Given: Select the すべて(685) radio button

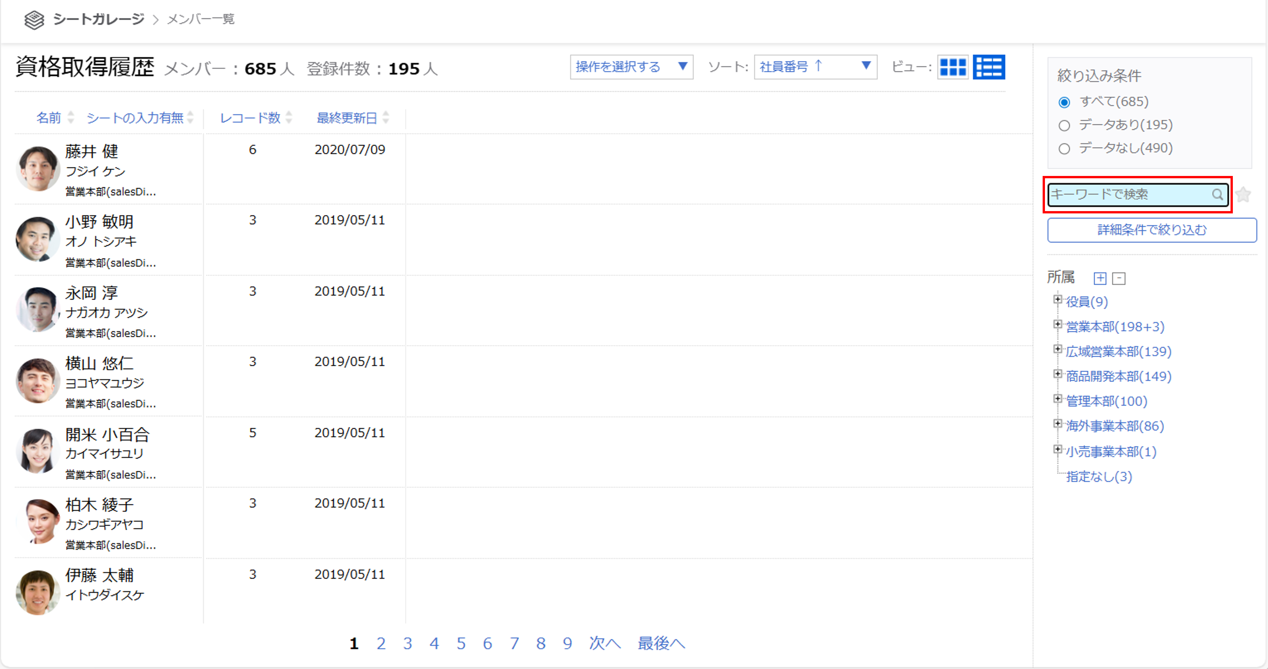Looking at the screenshot, I should [1065, 102].
